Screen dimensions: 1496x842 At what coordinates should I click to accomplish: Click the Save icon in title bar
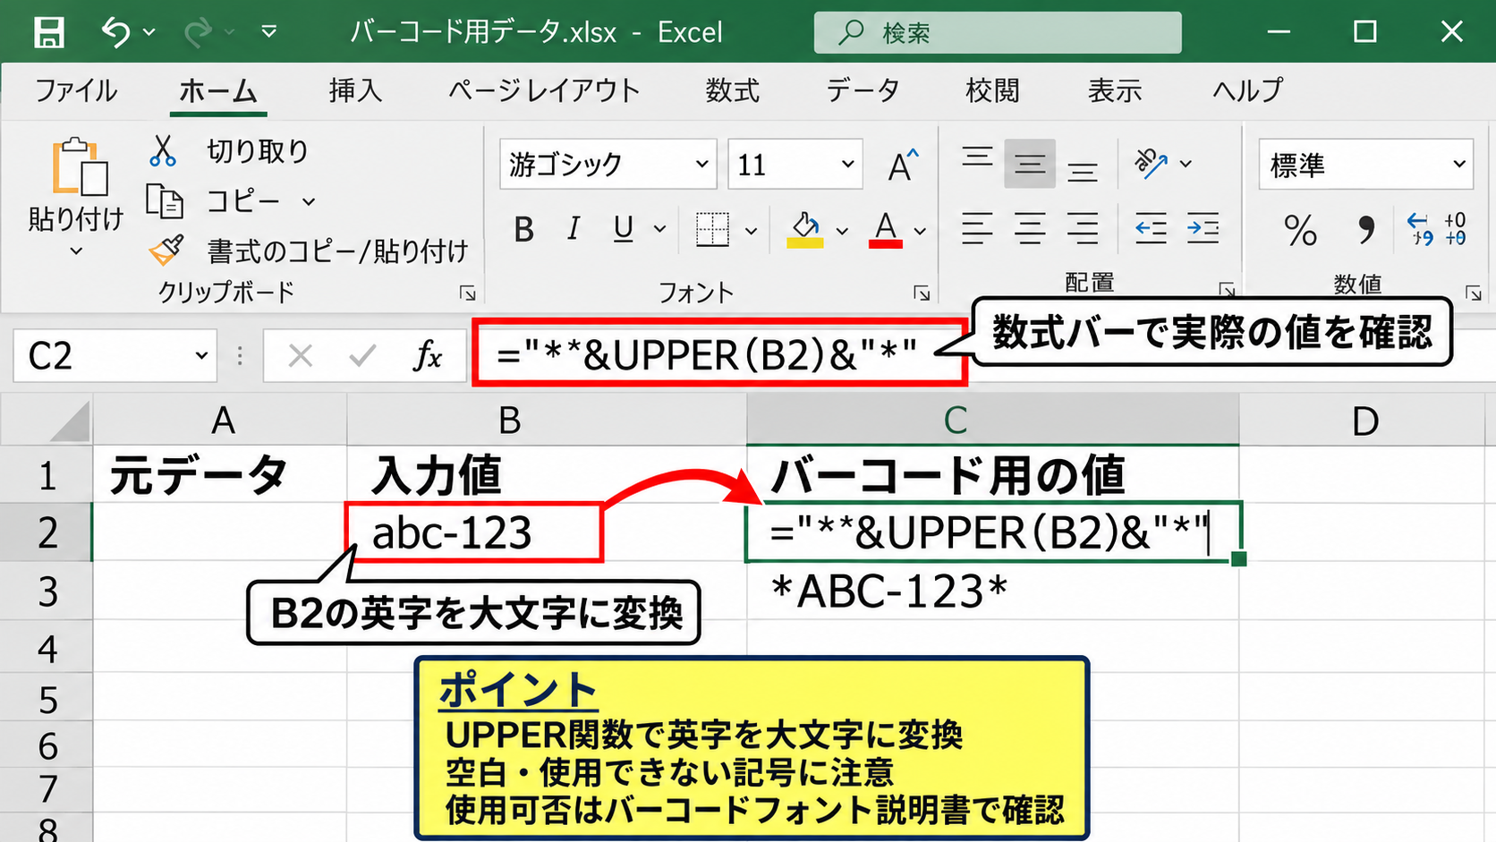(x=48, y=32)
